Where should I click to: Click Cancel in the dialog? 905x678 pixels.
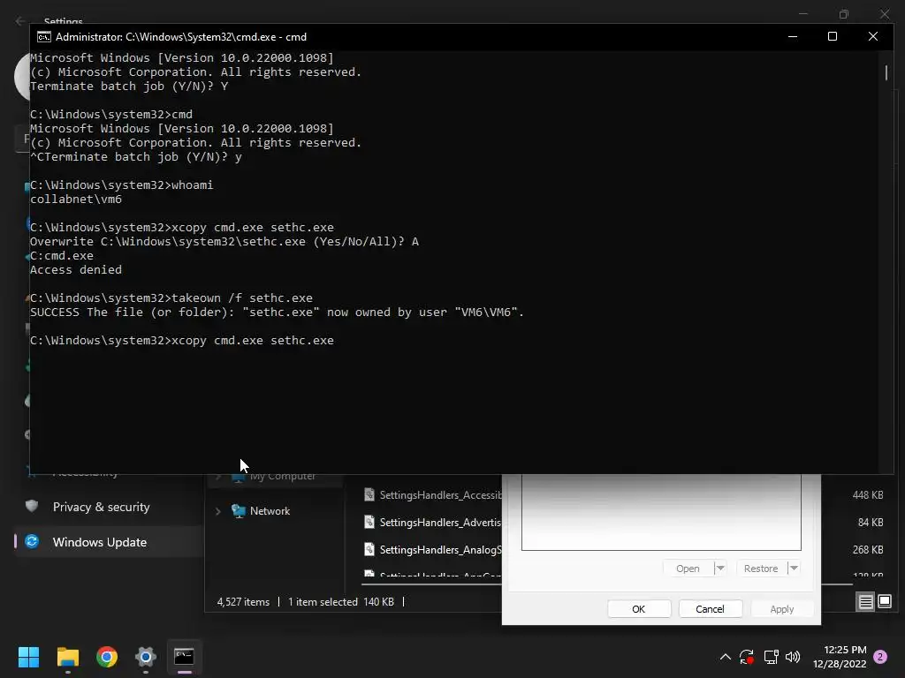pos(710,609)
